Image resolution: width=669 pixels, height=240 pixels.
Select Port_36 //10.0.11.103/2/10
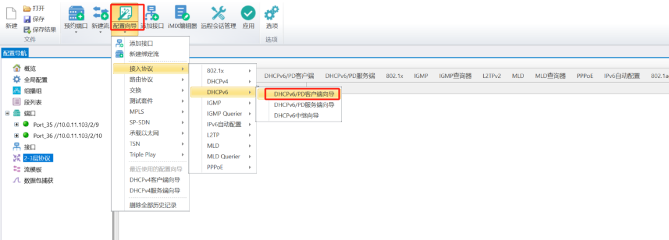[x=68, y=135]
